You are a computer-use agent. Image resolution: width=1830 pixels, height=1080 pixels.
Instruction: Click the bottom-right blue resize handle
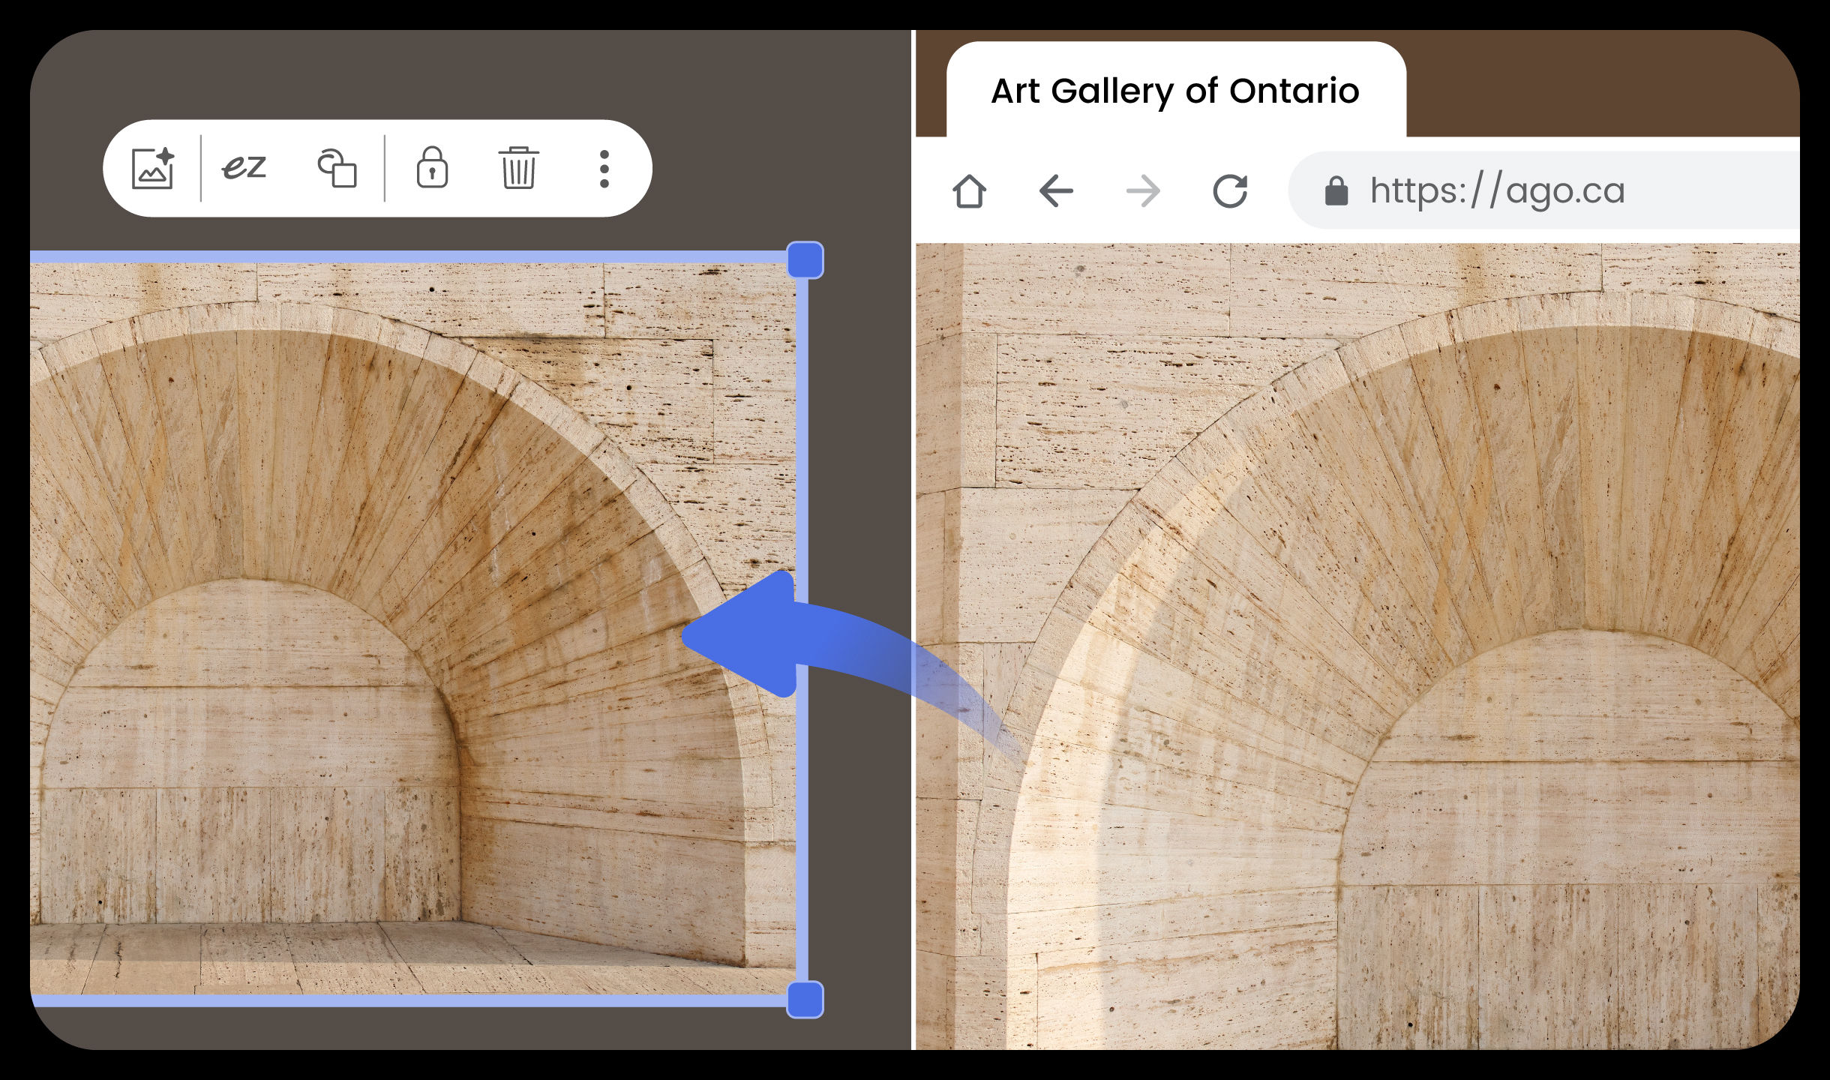tap(805, 999)
